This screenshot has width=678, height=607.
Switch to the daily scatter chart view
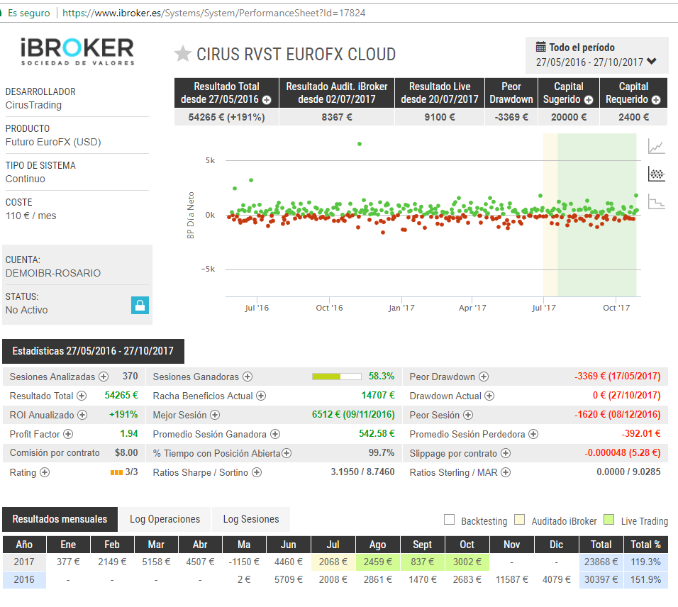tap(657, 174)
